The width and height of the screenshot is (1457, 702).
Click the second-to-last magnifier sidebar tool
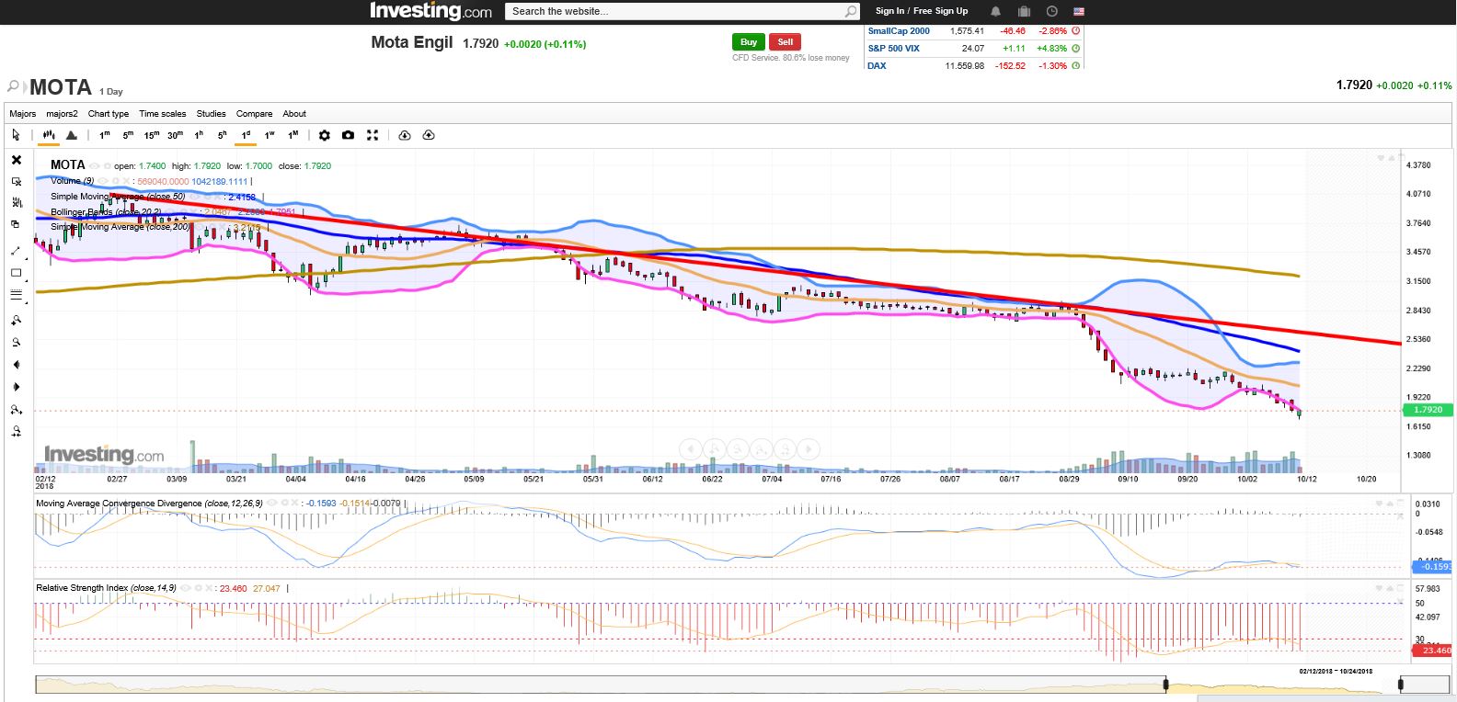(x=17, y=410)
